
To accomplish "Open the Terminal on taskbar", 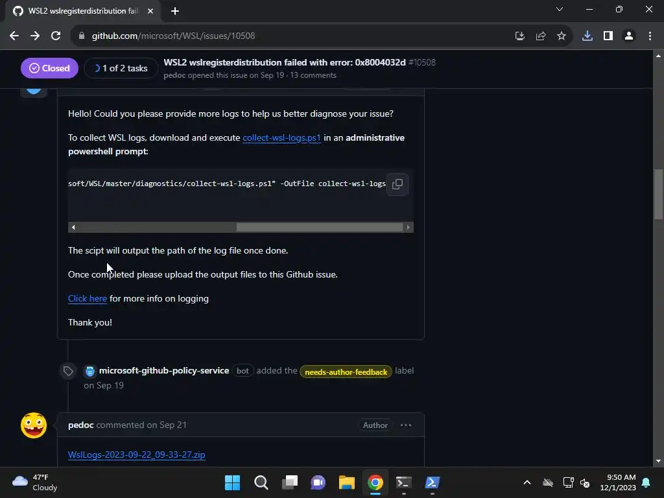I will [x=403, y=482].
